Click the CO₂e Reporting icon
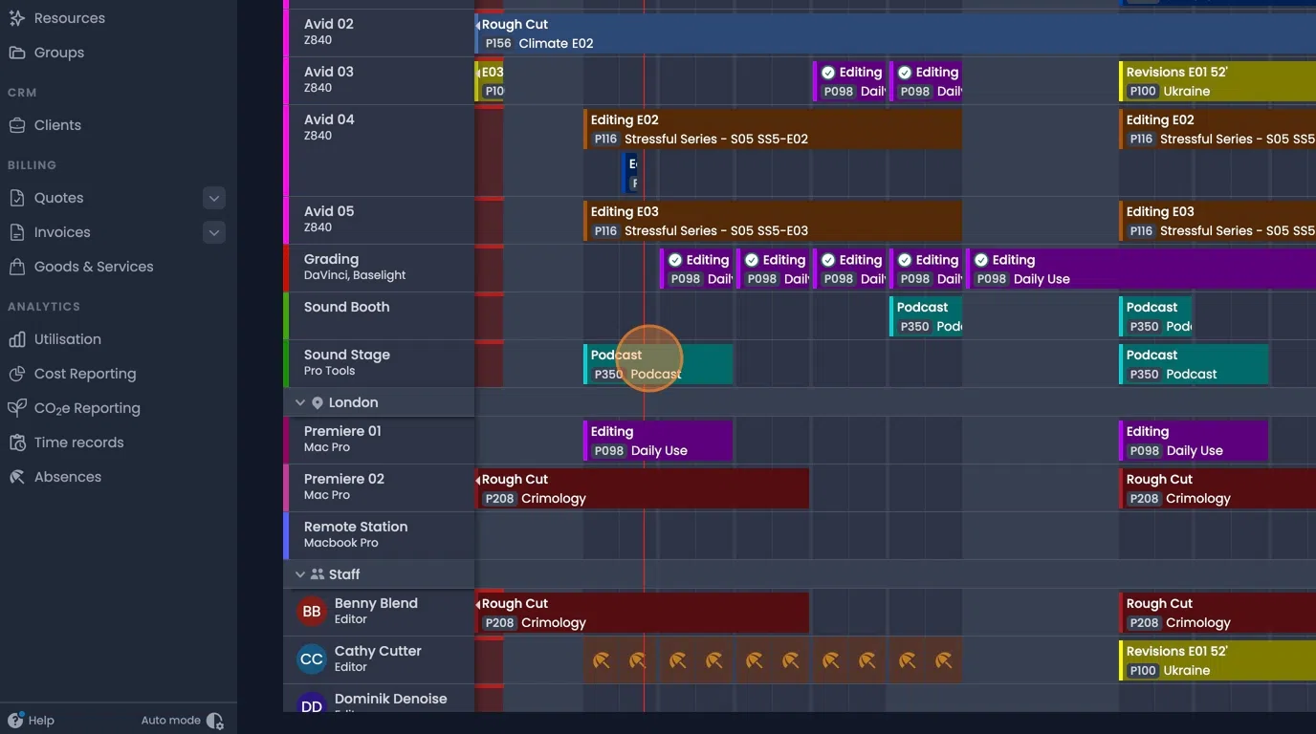This screenshot has width=1316, height=734. click(18, 408)
